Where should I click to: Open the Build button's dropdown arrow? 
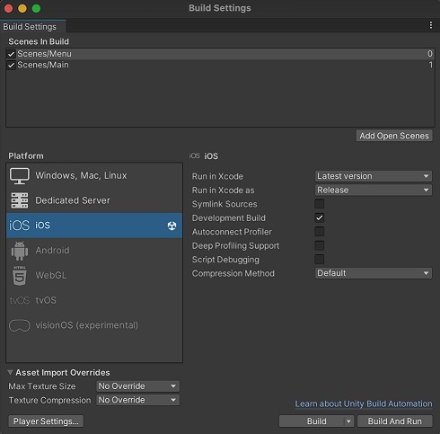(348, 421)
